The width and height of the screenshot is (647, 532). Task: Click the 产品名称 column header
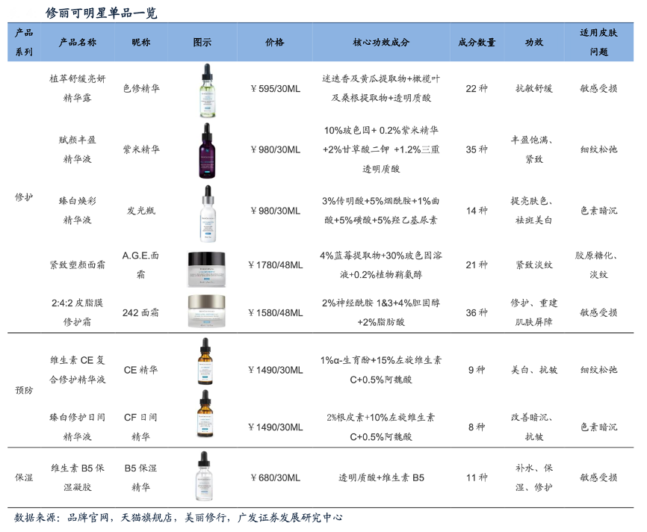click(x=78, y=43)
